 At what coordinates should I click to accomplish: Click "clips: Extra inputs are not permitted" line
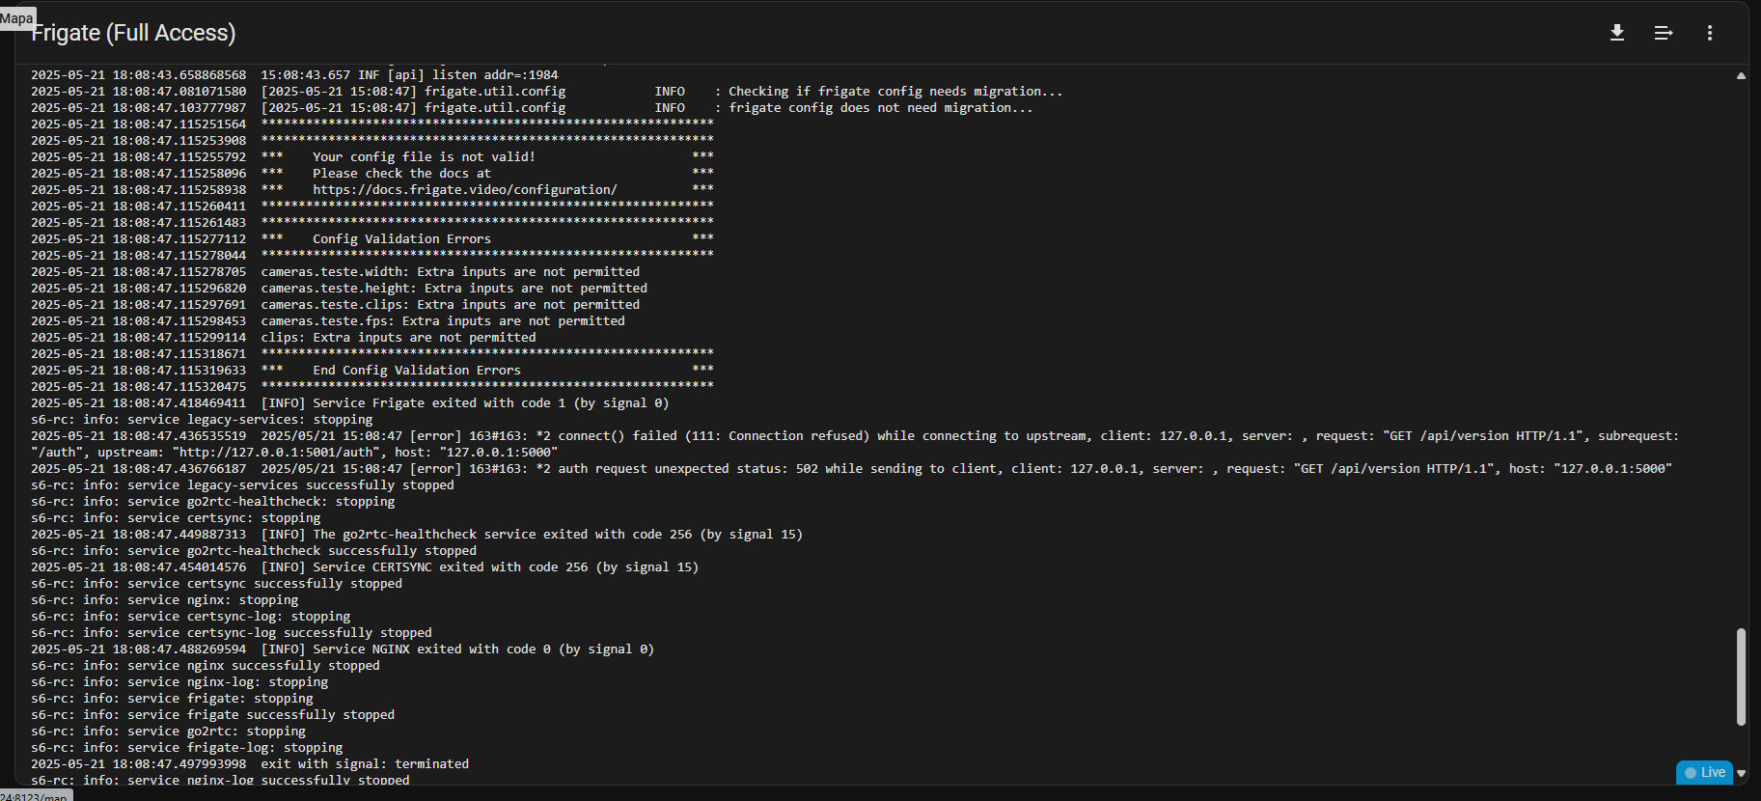pyautogui.click(x=283, y=338)
